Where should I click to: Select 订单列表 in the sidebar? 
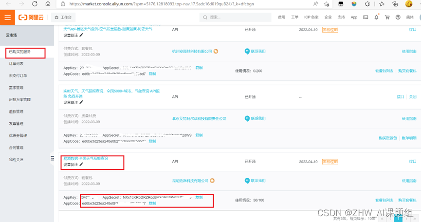click(16, 64)
